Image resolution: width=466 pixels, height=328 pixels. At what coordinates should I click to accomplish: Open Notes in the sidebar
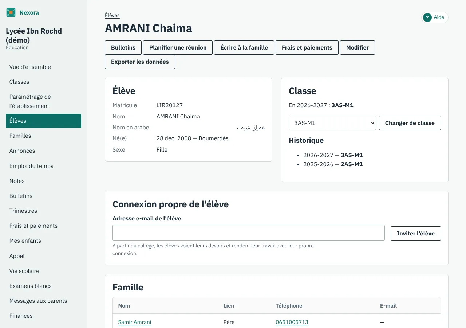[43, 181]
